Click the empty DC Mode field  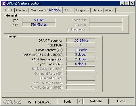pyautogui.click(x=106, y=25)
